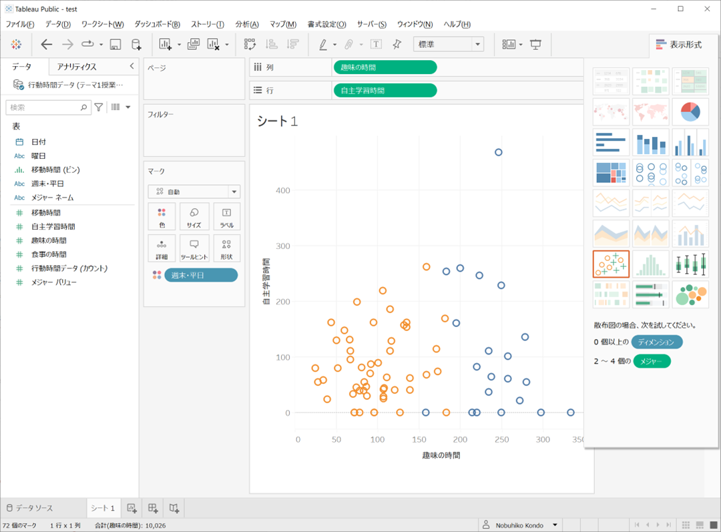Click the サイズ size marks button

(194, 216)
